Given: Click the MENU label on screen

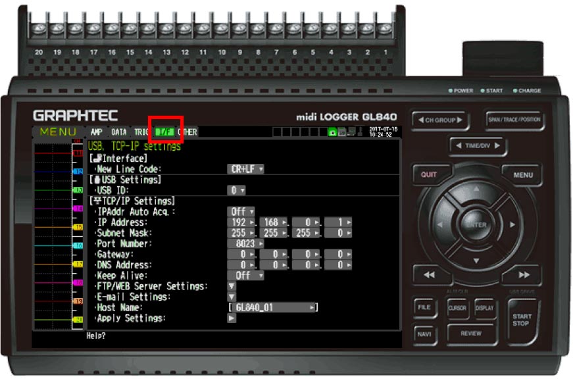Looking at the screenshot, I should coord(58,132).
